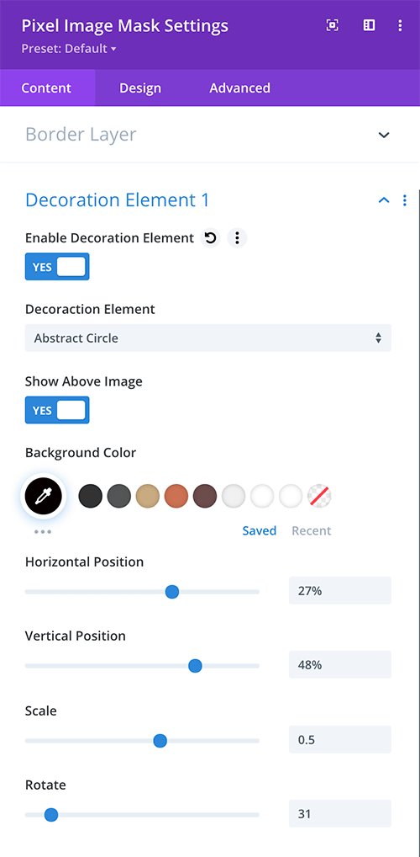Show the Saved colors list

point(259,530)
